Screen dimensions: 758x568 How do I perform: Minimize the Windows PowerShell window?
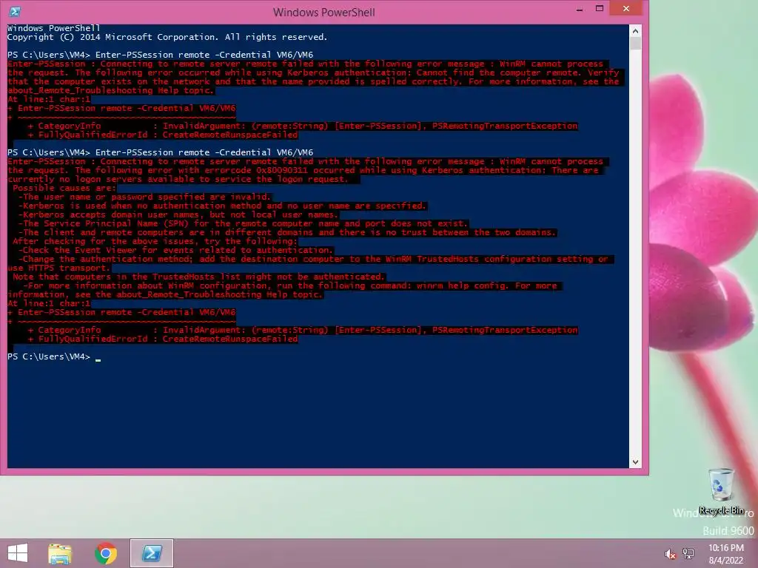coord(580,9)
